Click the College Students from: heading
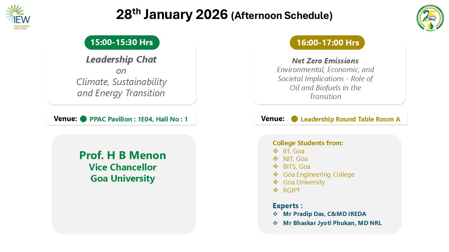 point(308,143)
